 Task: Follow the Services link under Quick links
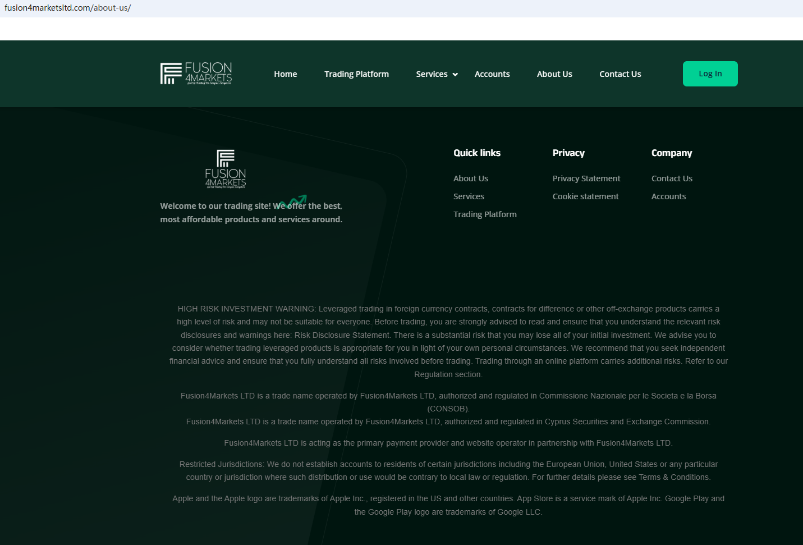pos(469,196)
